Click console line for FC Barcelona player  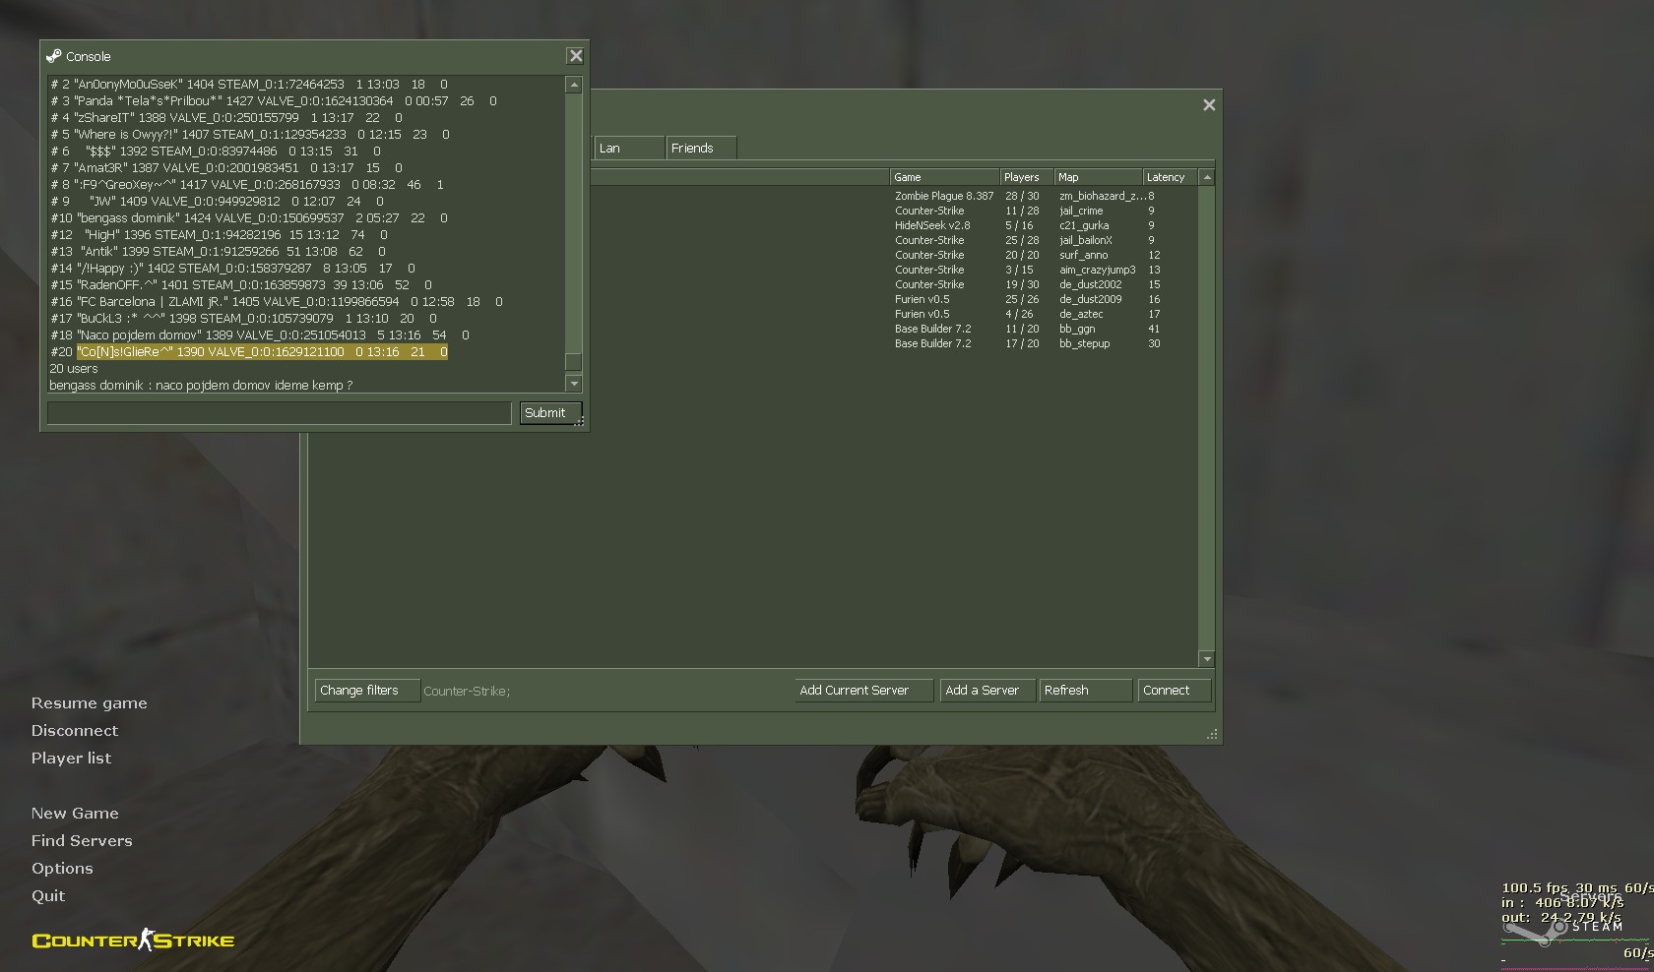(x=277, y=302)
